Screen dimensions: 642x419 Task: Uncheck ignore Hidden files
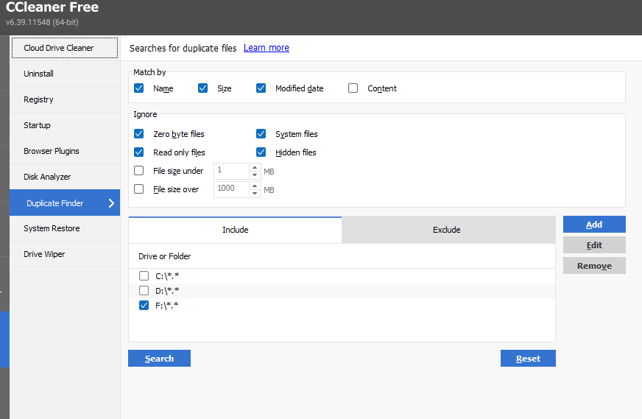tap(261, 152)
